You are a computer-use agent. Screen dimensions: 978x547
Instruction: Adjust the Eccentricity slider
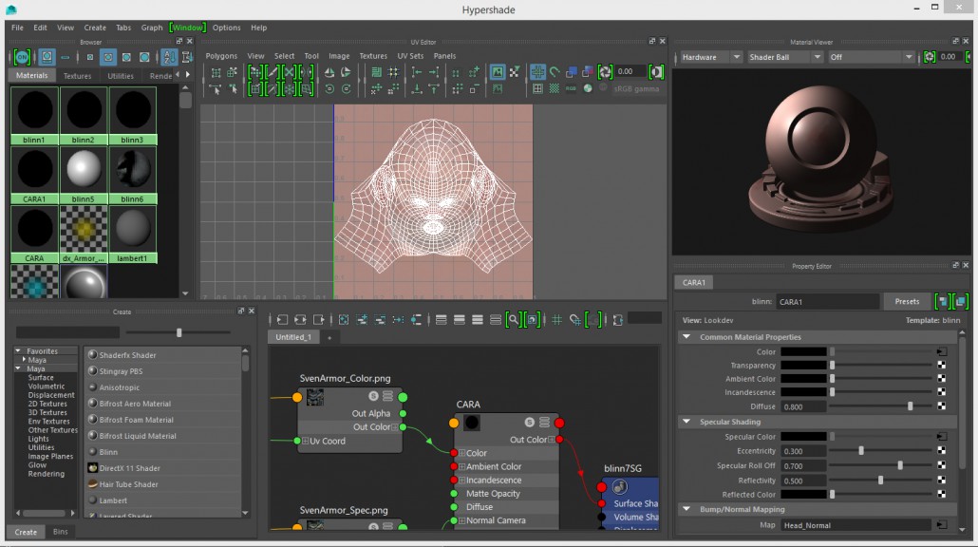(861, 451)
